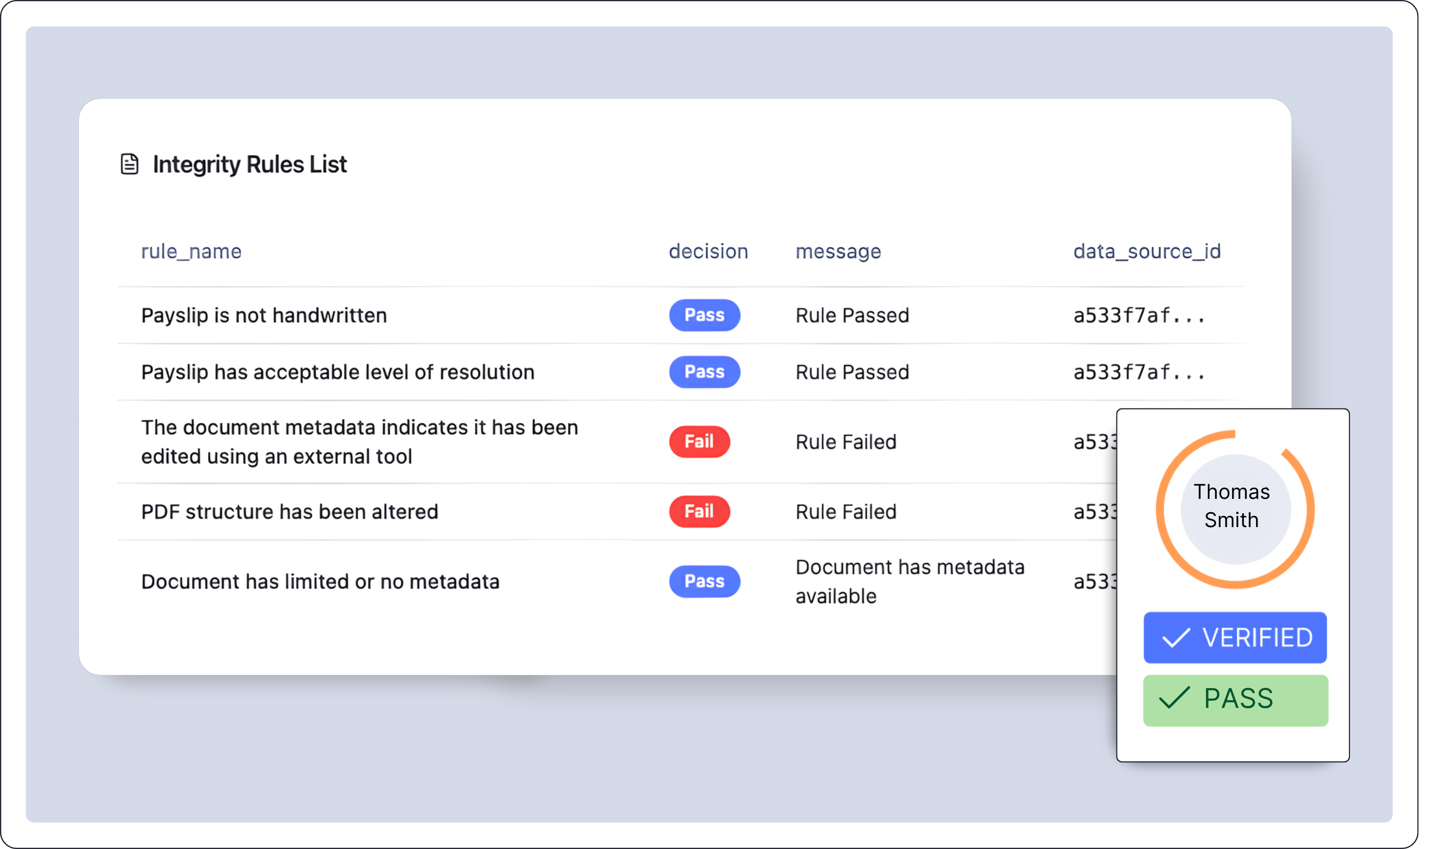
Task: Click Pass badge for Payslip is not handwritten
Action: (704, 315)
